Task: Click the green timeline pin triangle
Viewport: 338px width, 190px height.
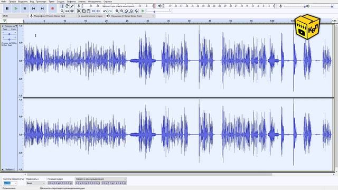Action: click(5, 21)
